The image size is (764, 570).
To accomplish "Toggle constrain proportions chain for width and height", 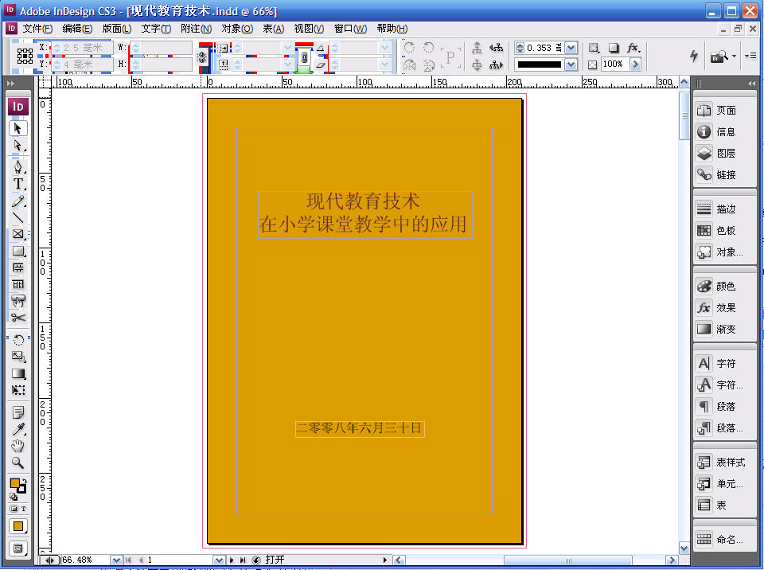I will click(201, 57).
